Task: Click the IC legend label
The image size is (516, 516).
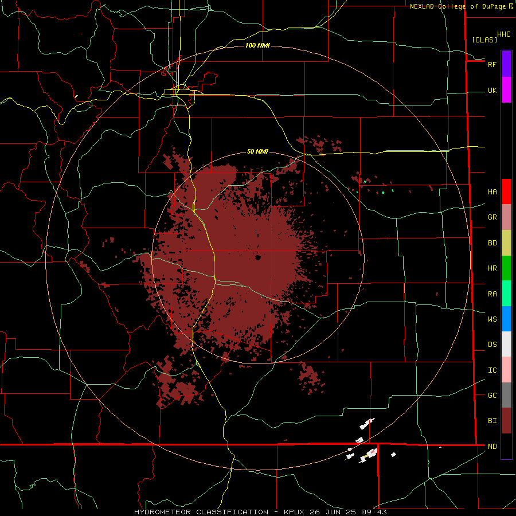Action: tap(492, 370)
